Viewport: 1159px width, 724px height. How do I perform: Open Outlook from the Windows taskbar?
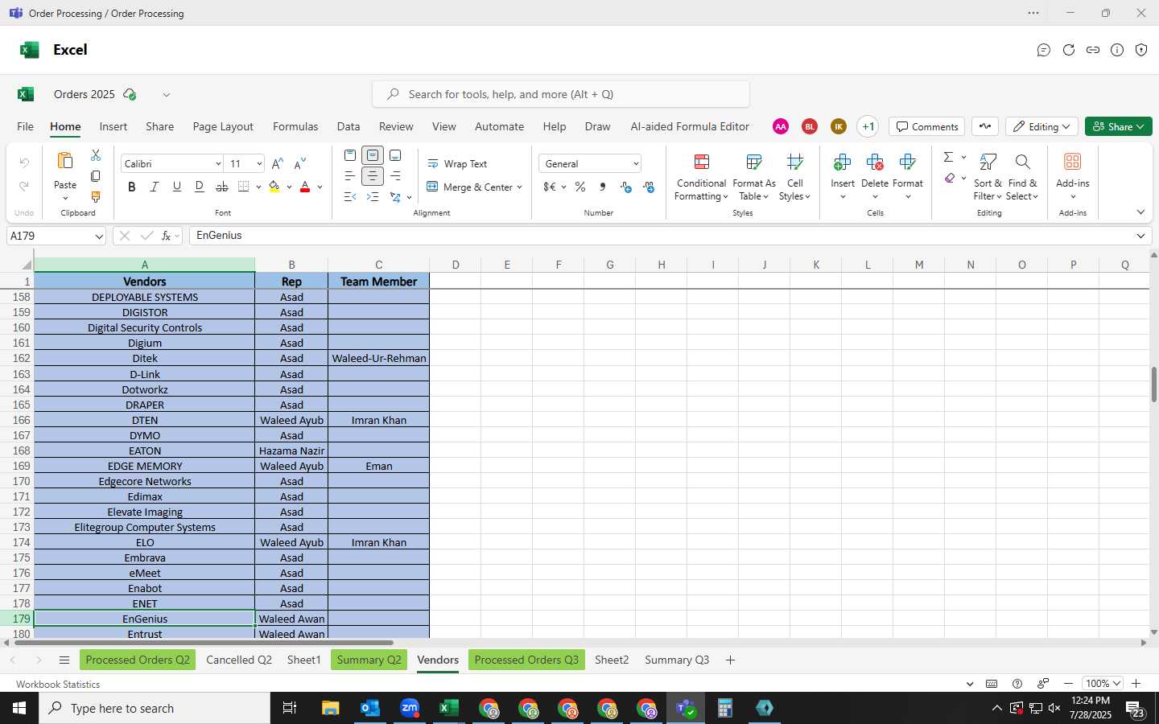(369, 708)
